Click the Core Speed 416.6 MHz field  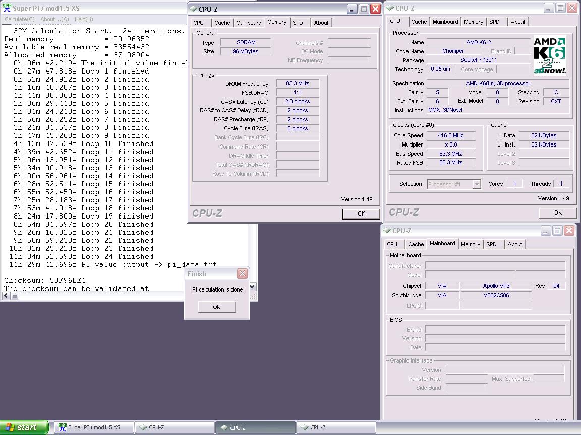pyautogui.click(x=450, y=135)
